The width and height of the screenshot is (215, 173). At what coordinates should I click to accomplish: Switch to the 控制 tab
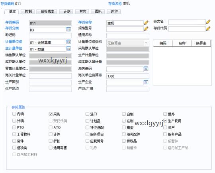[28, 12]
